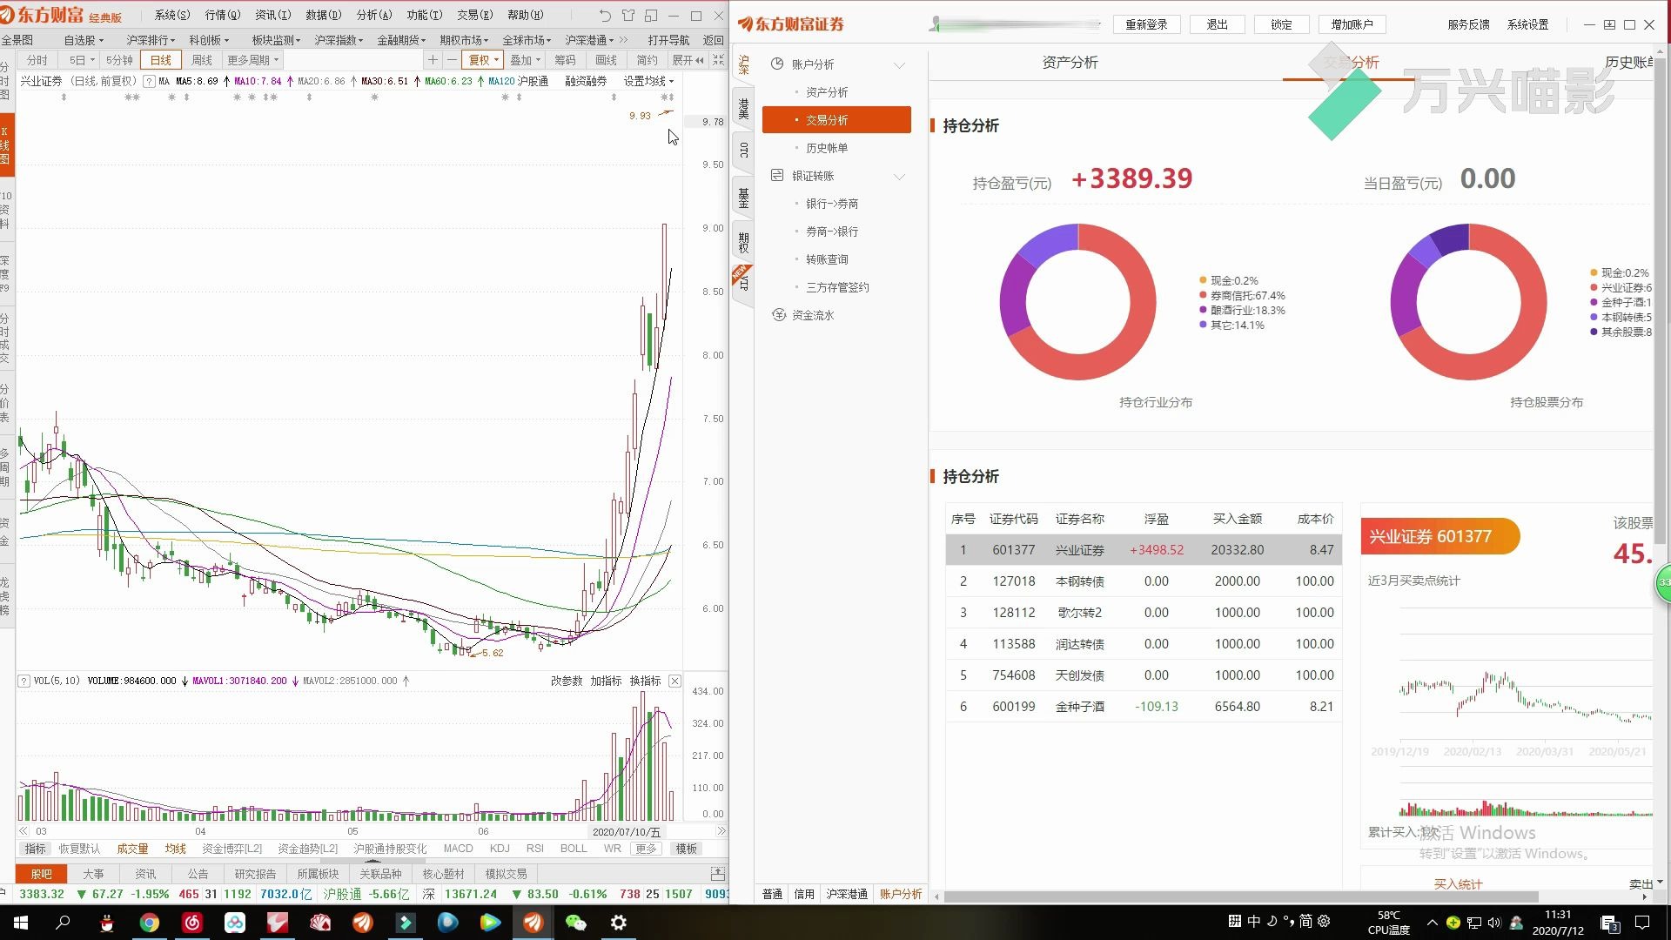Open NetEase Cloud Music taskbar icon
1671x940 pixels.
[x=192, y=923]
